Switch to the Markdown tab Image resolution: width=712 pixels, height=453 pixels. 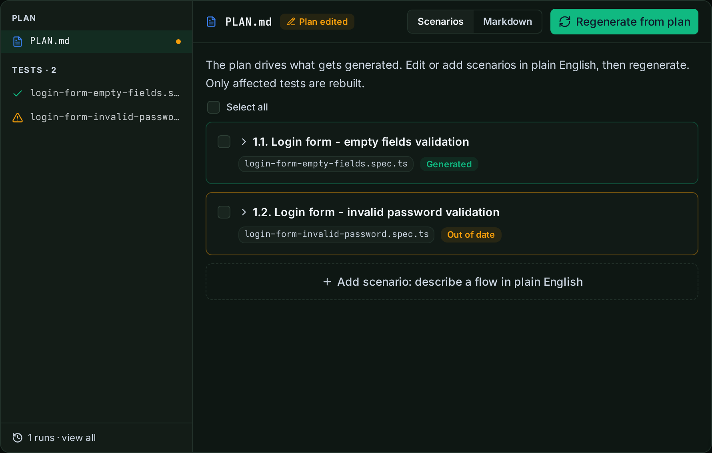pos(508,22)
